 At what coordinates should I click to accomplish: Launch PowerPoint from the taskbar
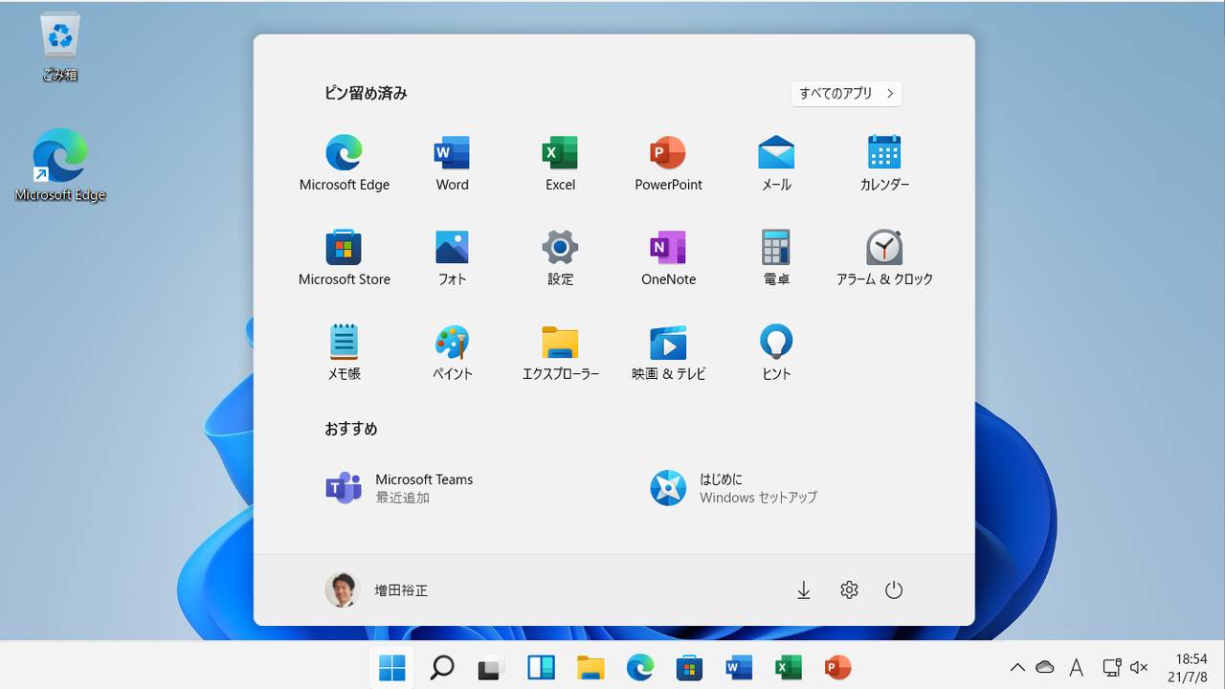[837, 667]
